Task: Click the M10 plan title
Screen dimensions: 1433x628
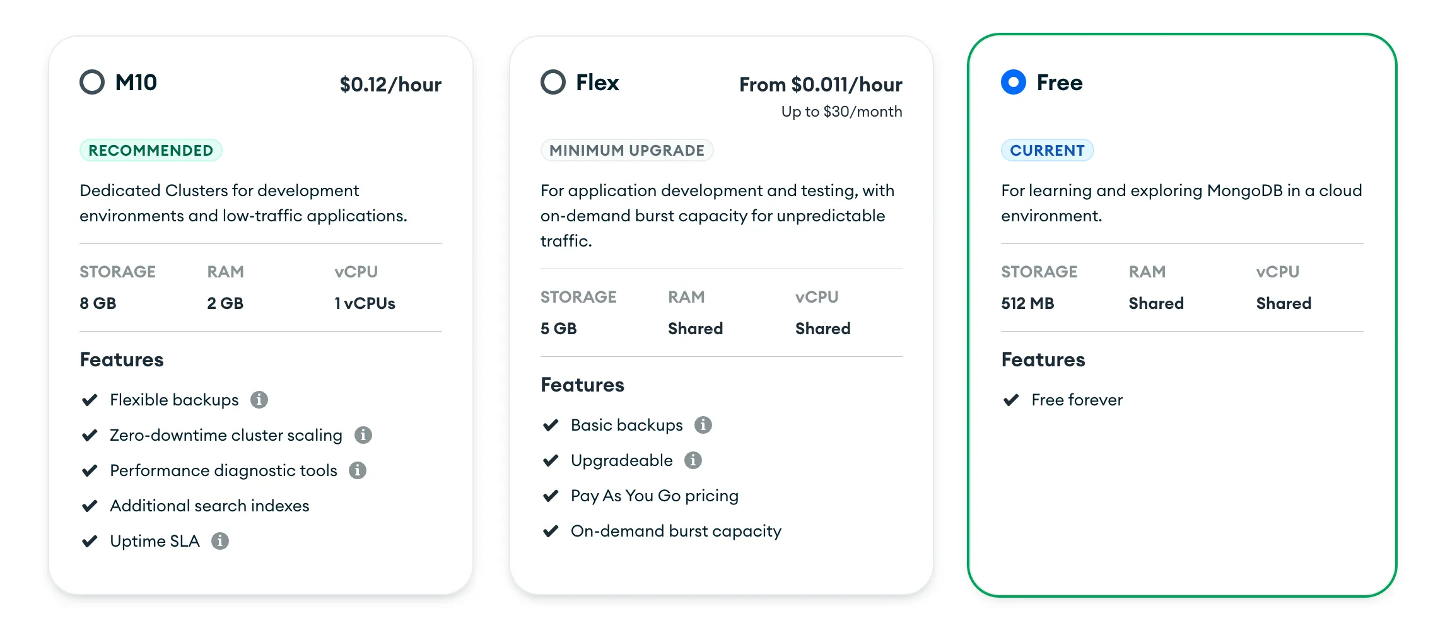Action: [x=136, y=83]
